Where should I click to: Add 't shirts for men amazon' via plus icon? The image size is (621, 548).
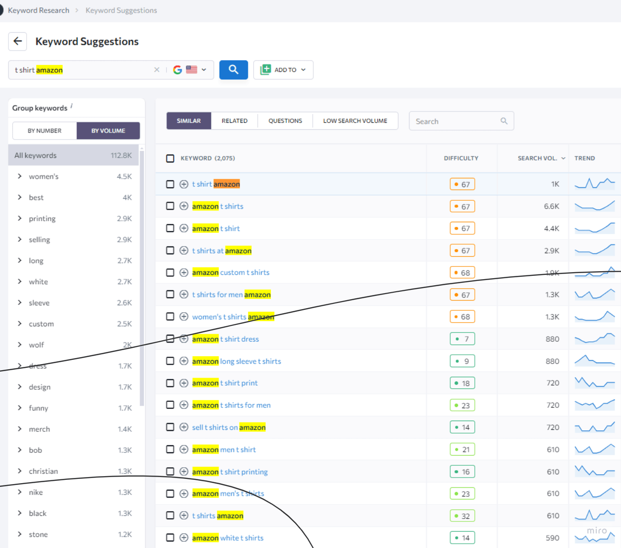(x=184, y=294)
